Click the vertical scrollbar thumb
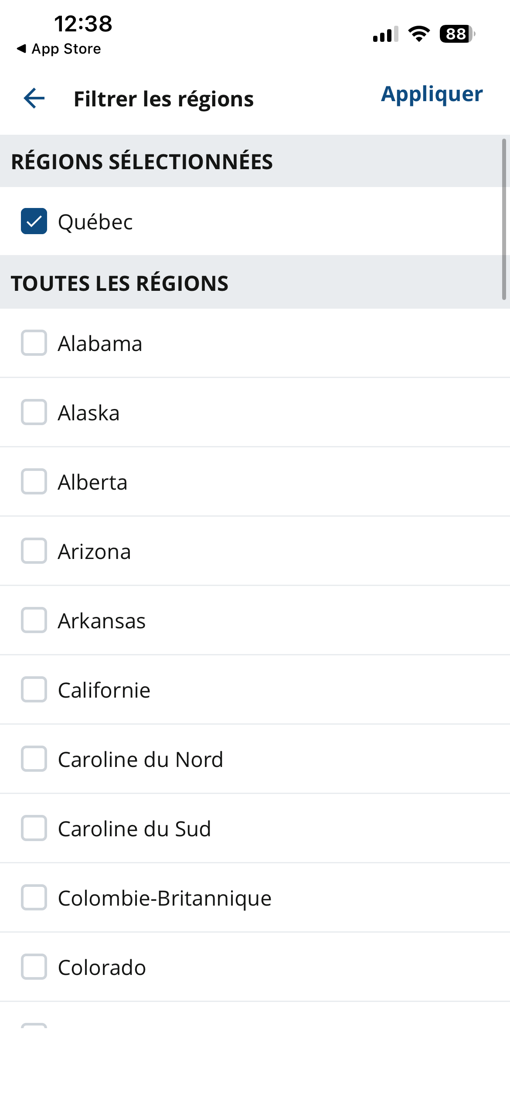The height and width of the screenshot is (1104, 510). coord(503,219)
